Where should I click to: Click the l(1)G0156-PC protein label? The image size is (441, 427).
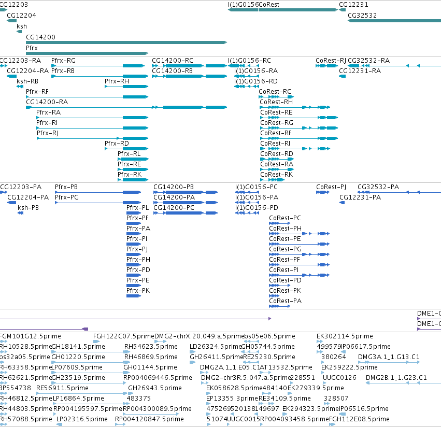tap(256, 187)
